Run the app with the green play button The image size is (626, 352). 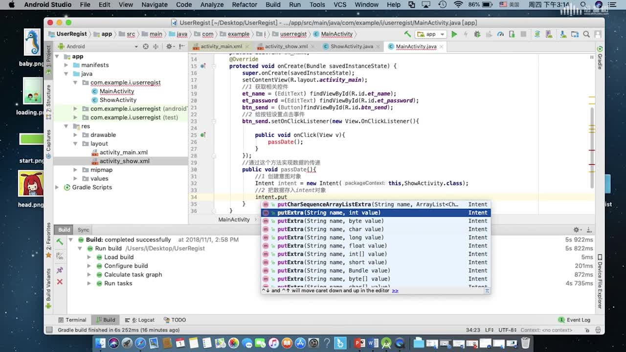(454, 34)
